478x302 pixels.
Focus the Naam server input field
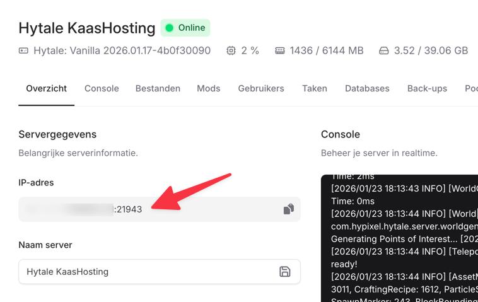coord(145,272)
